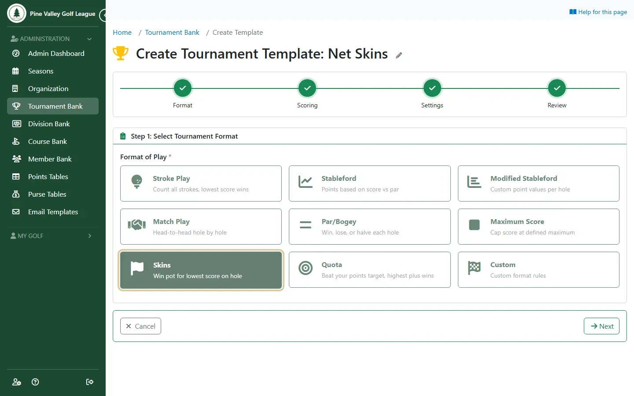Click the Format of Play label
This screenshot has width=634, height=396.
coord(144,157)
